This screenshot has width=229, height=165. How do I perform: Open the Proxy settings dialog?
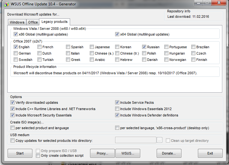pyautogui.click(x=102, y=153)
